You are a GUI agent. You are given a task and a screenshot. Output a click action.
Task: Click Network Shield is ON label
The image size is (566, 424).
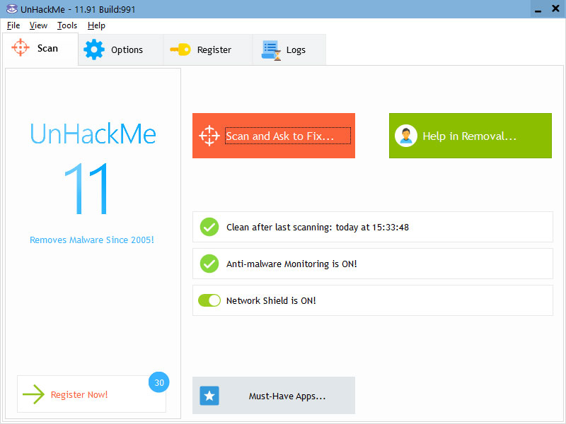click(x=271, y=301)
